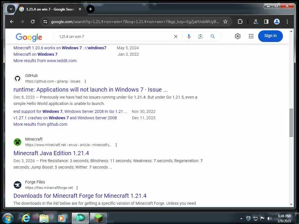Focus the Google search box
The image size is (299, 224).
[114, 36]
